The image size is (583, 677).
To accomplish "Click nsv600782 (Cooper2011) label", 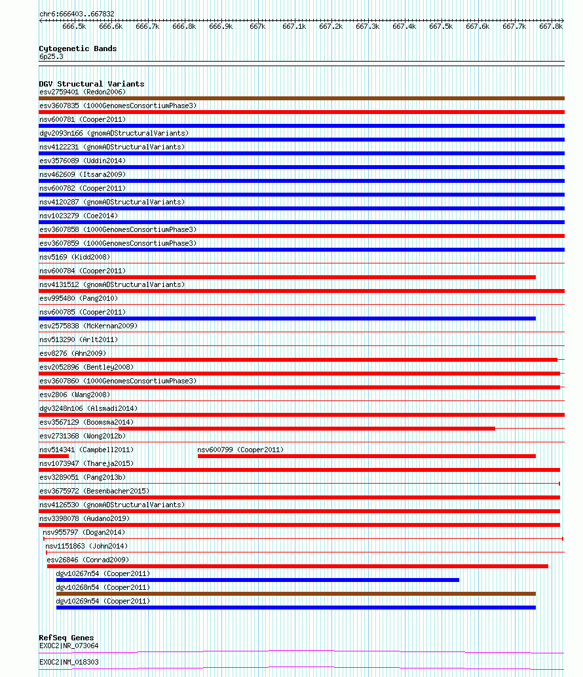I will [x=83, y=189].
